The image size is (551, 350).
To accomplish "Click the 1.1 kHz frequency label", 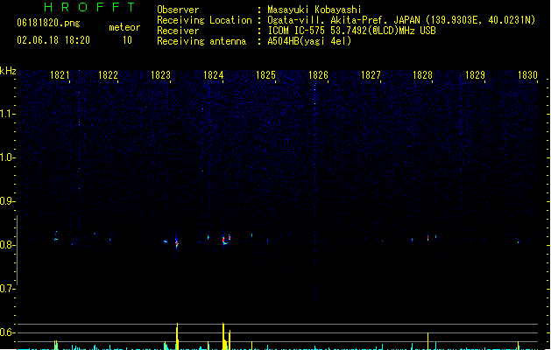I will point(7,114).
